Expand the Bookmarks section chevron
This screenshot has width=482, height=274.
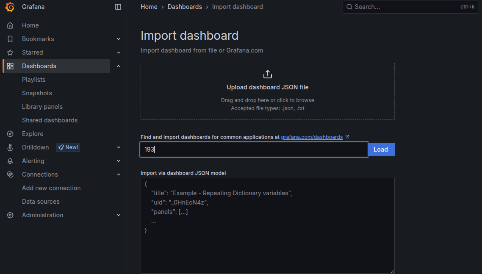point(119,39)
